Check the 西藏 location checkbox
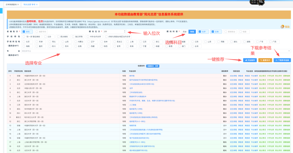The image size is (293, 153). click(x=89, y=46)
